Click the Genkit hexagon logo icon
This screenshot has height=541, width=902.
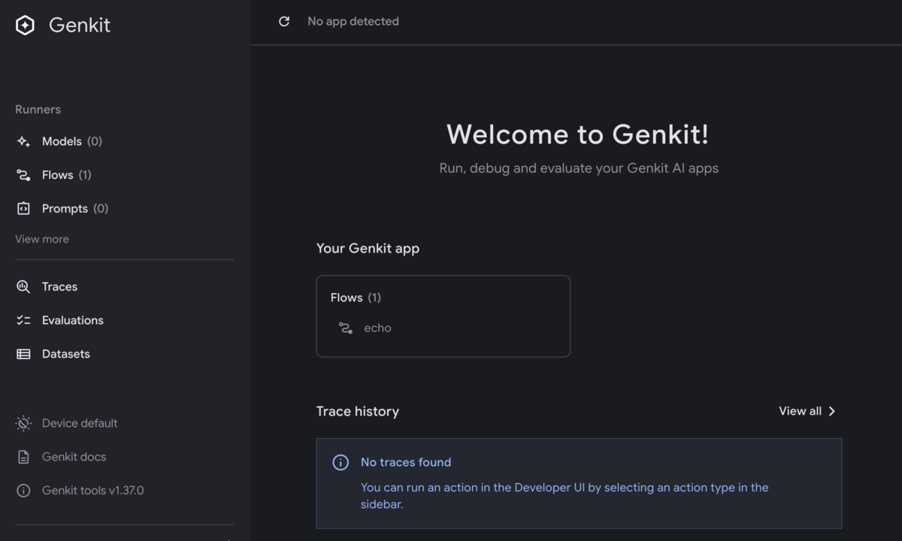25,25
